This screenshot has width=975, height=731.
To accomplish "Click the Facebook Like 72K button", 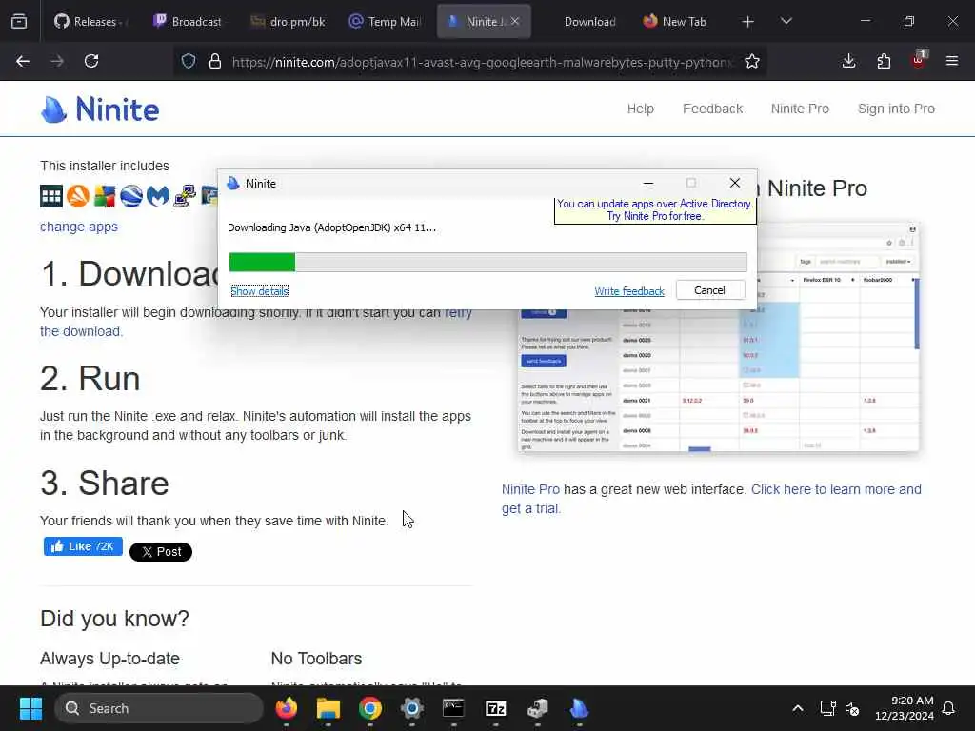I will [83, 546].
